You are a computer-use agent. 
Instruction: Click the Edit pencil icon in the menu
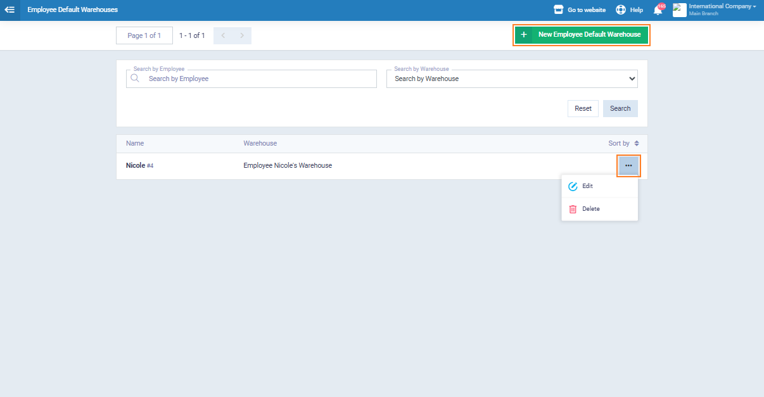[573, 186]
